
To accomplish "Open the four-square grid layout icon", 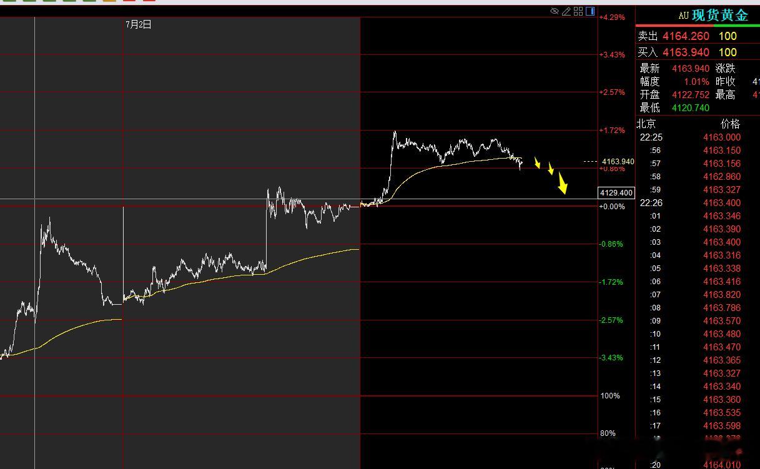I will point(578,11).
